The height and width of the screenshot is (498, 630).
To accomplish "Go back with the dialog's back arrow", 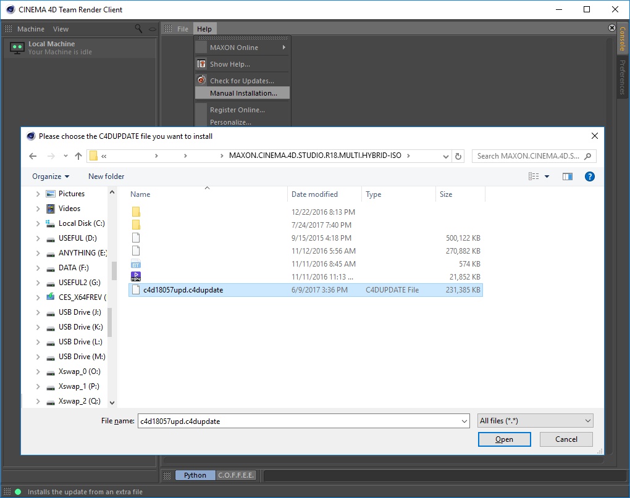I will tap(33, 156).
